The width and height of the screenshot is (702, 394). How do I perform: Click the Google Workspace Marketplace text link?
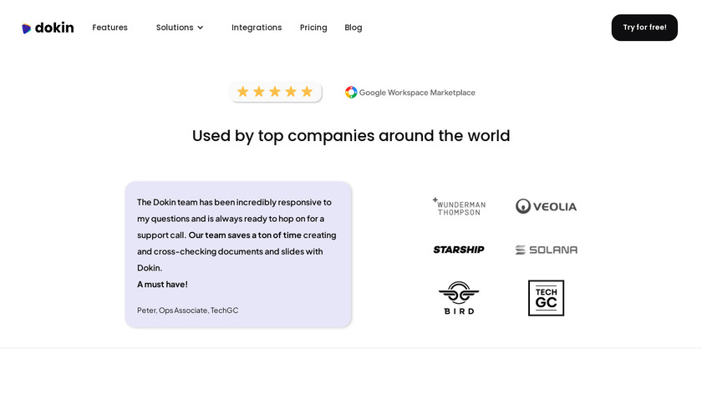[x=417, y=93]
